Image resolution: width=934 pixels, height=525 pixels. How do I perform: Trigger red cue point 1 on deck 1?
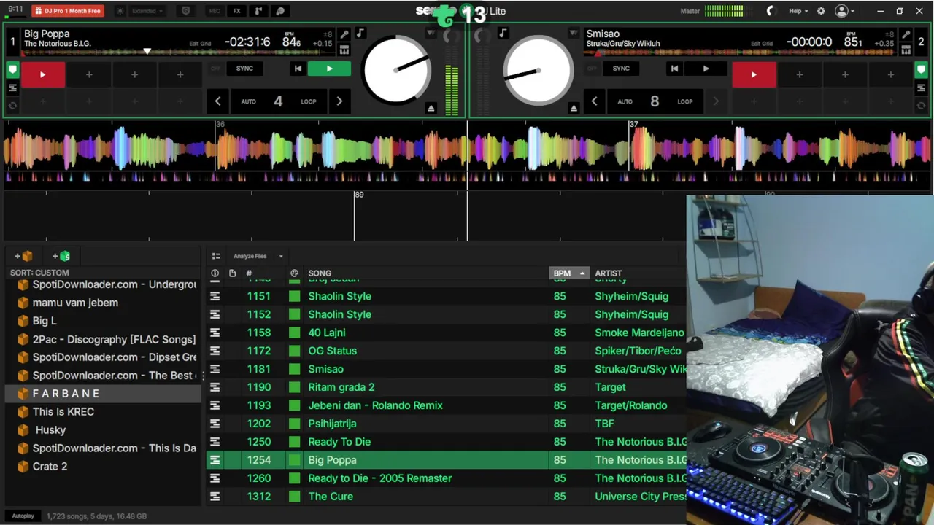point(43,74)
